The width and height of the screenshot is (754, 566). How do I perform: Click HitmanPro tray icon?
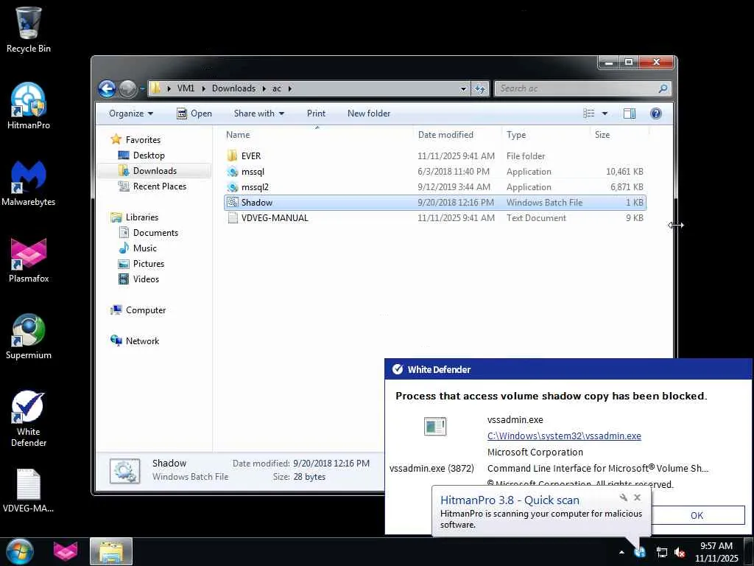(640, 553)
